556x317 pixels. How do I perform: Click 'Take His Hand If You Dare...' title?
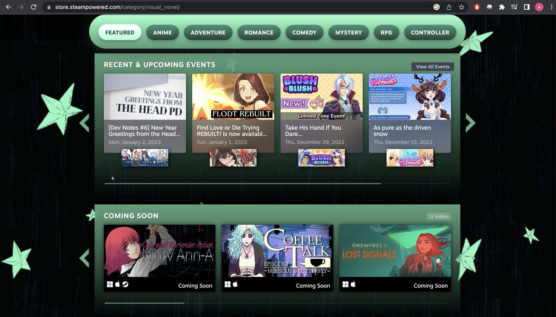(313, 131)
